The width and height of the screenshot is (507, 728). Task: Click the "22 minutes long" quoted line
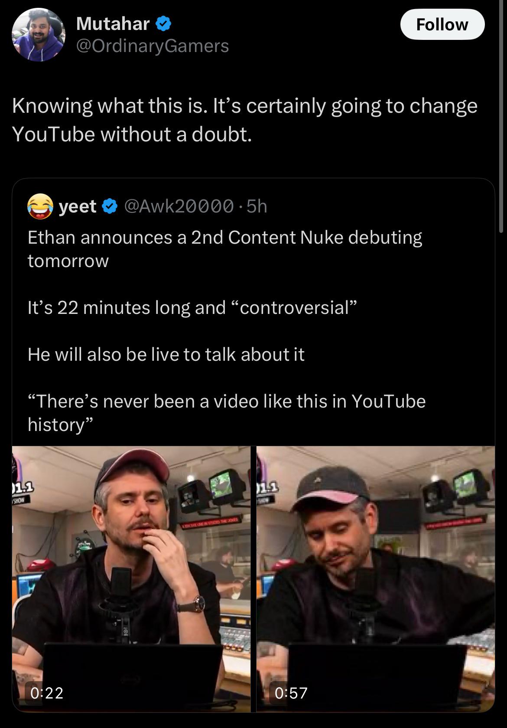[192, 307]
